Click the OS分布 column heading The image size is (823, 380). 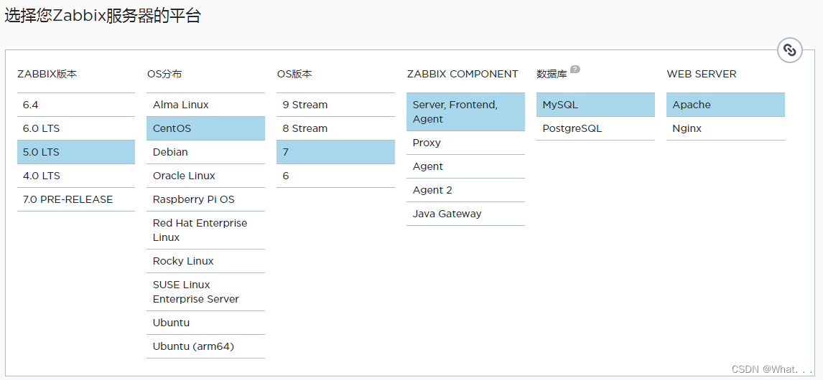pyautogui.click(x=164, y=74)
